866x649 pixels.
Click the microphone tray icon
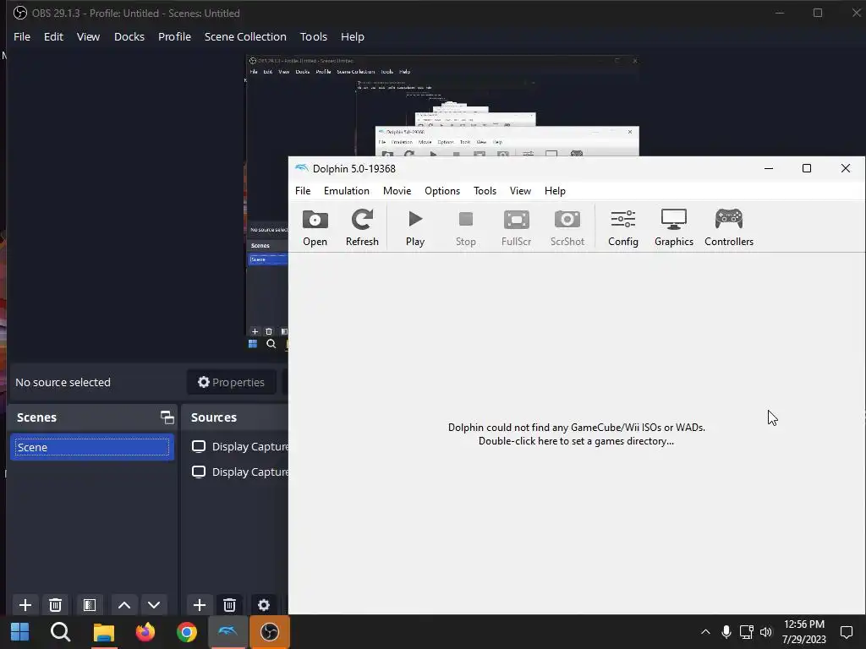(x=726, y=632)
